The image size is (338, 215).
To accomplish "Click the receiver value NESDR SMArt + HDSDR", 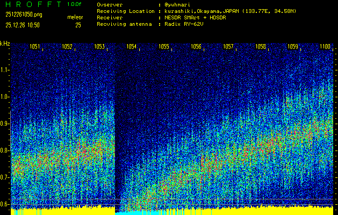I will pyautogui.click(x=195, y=18).
